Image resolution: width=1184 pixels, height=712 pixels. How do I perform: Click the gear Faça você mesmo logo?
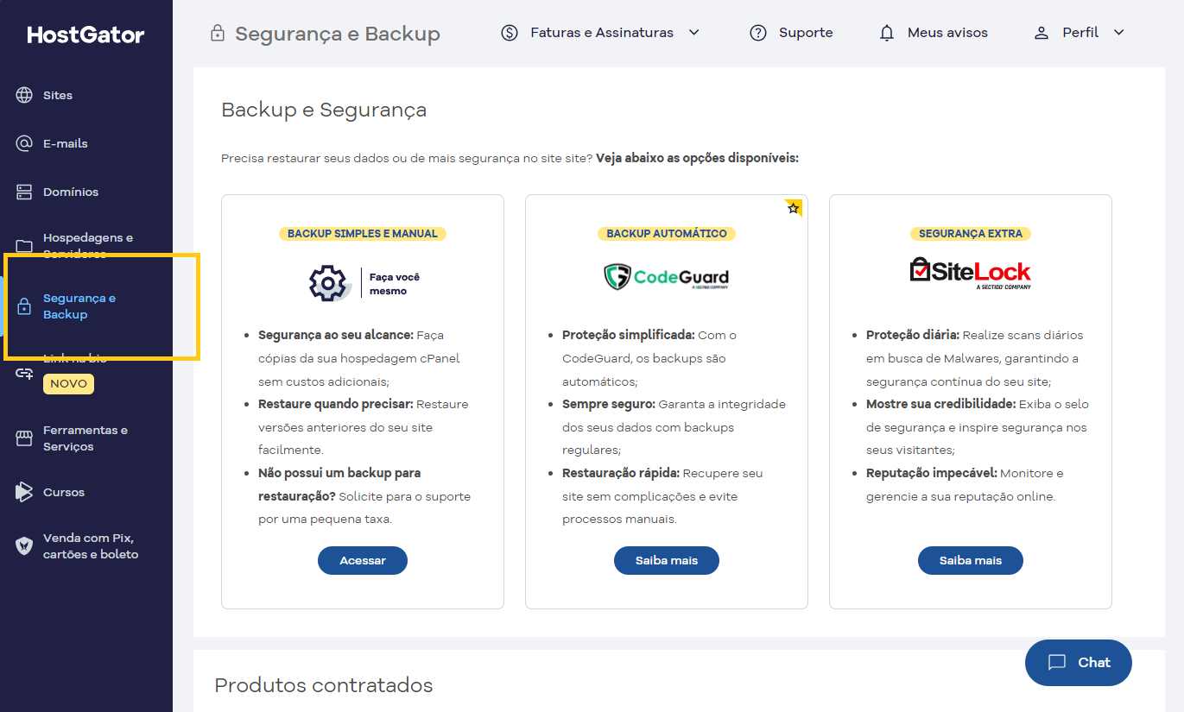tap(364, 283)
